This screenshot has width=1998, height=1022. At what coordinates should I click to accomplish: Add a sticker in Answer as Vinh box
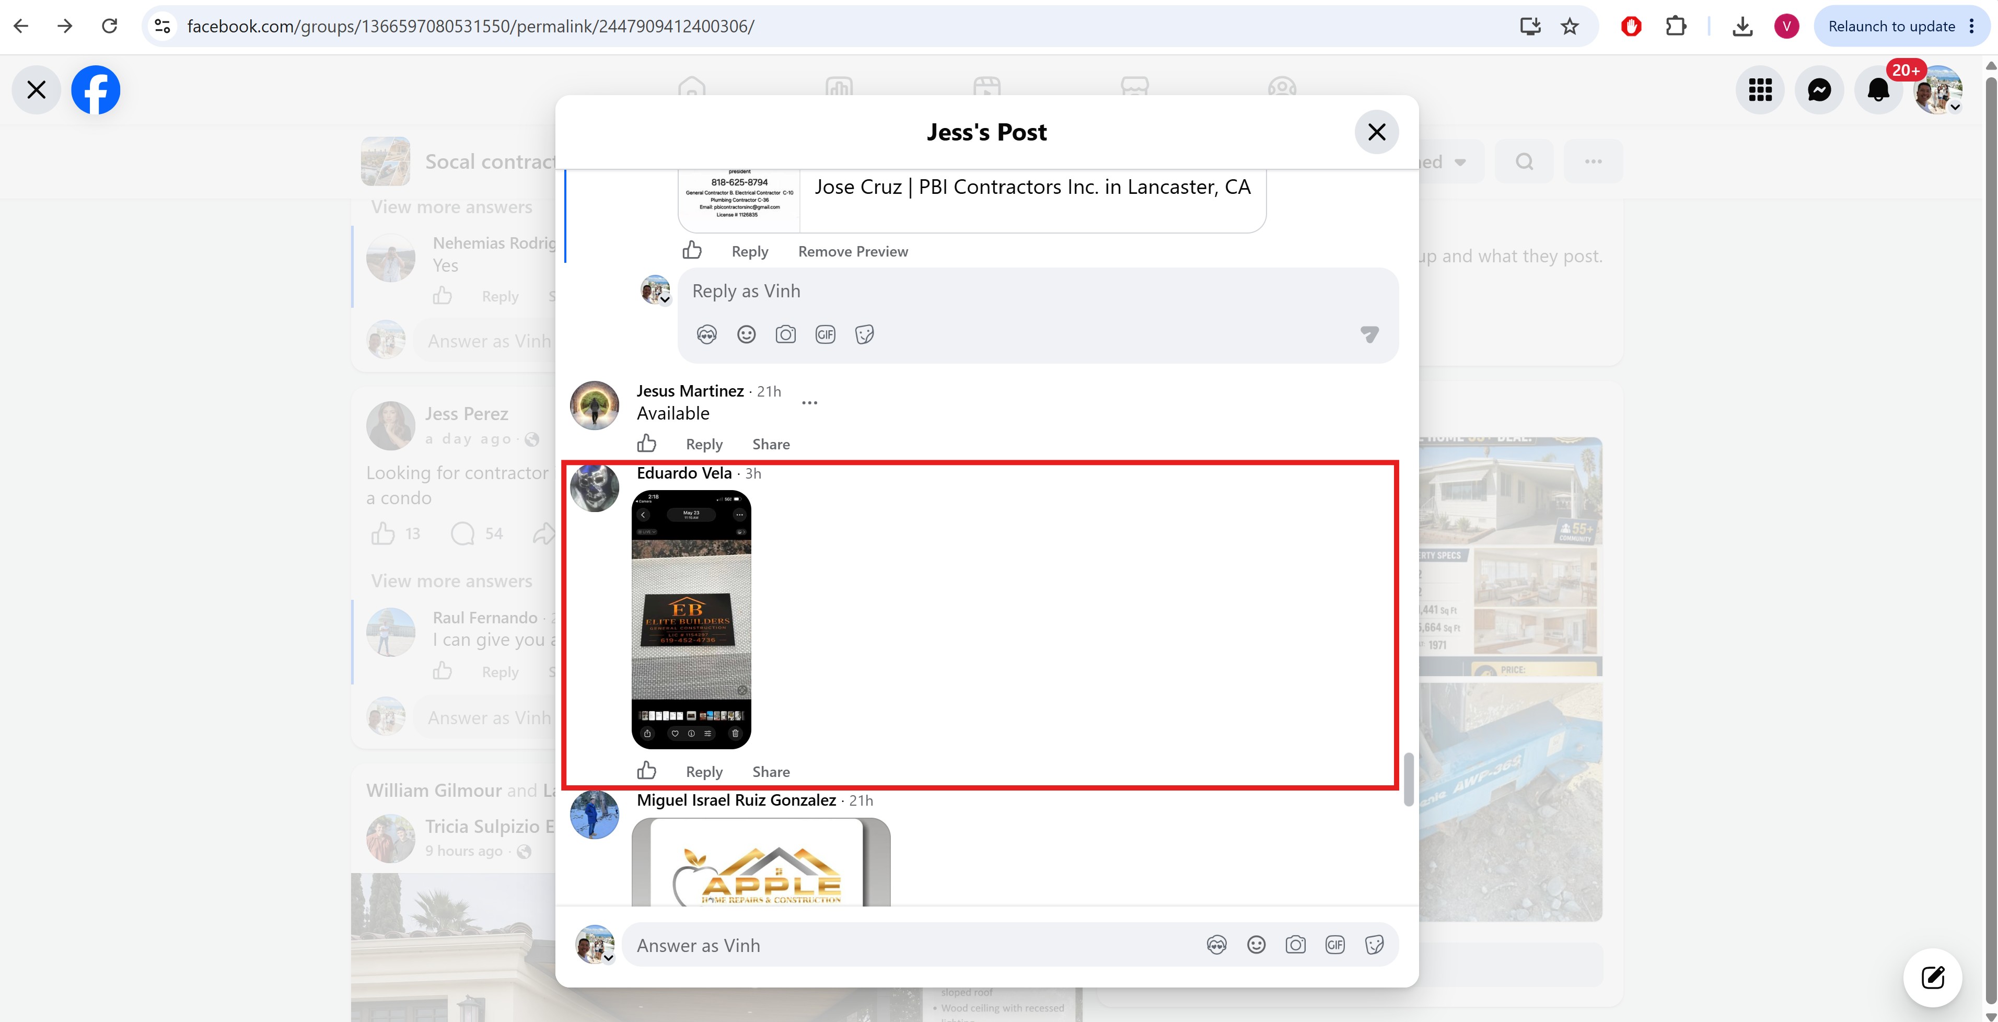pyautogui.click(x=1374, y=945)
